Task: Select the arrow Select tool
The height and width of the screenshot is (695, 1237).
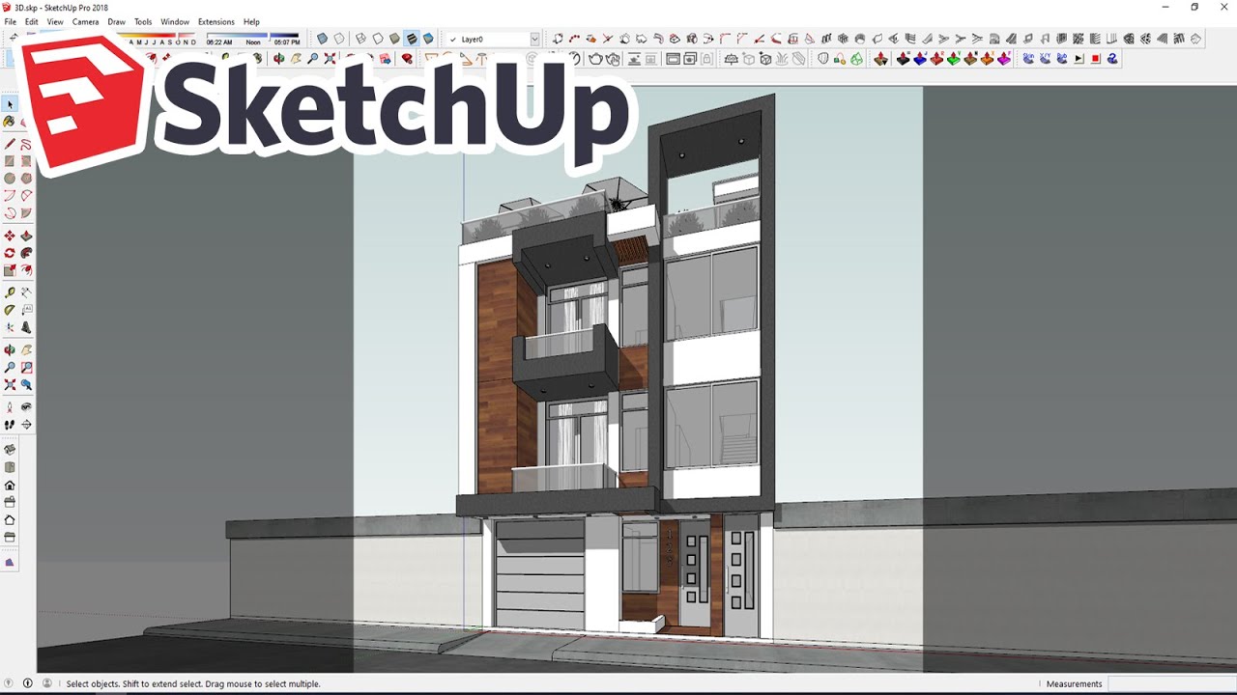Action: point(10,103)
